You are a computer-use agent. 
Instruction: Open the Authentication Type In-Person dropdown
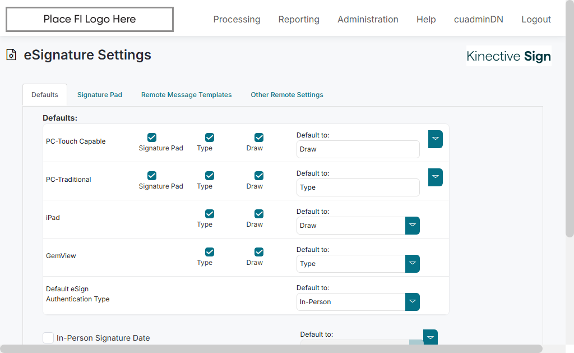click(x=412, y=302)
